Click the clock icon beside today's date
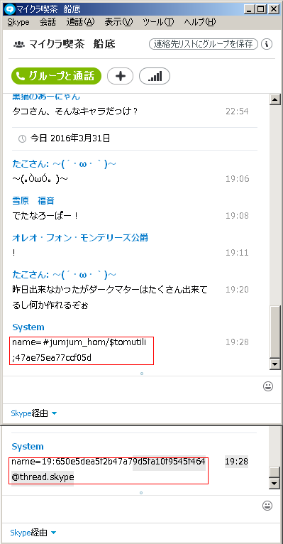 click(x=22, y=139)
